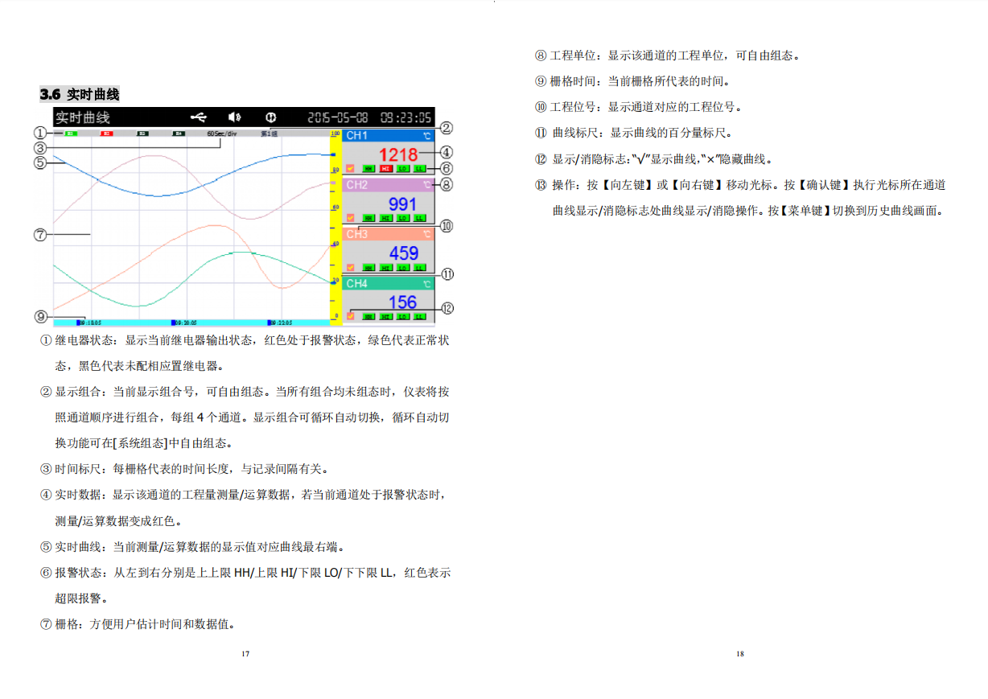988x699 pixels.
Task: Click the CH2 HI alarm indicator
Action: (385, 218)
